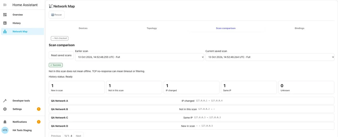338x137 pixels.
Task: Click the Notifications count badge
Action: [x=39, y=122]
